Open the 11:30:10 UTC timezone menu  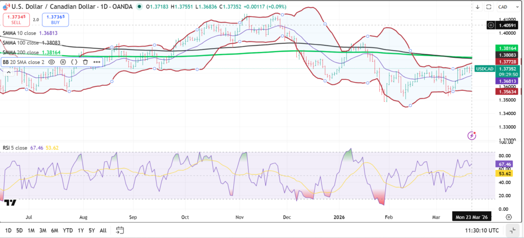482,230
